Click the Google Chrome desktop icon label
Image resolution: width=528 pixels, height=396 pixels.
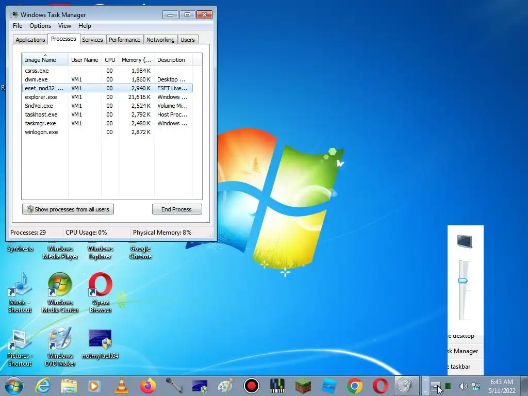click(x=140, y=253)
